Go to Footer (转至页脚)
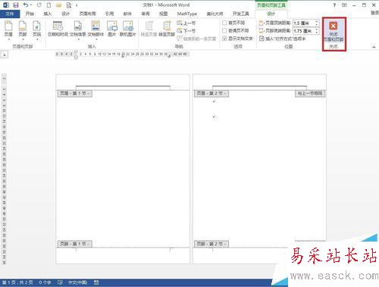Image resolution: width=379 pixels, height=287 pixels. pos(167,29)
